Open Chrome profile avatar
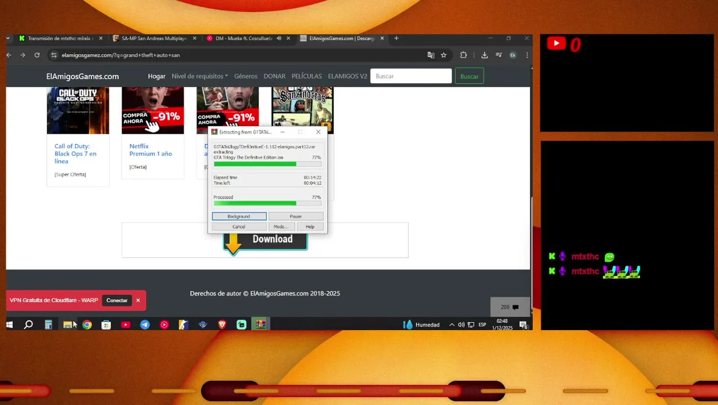The height and width of the screenshot is (405, 718). (x=513, y=55)
